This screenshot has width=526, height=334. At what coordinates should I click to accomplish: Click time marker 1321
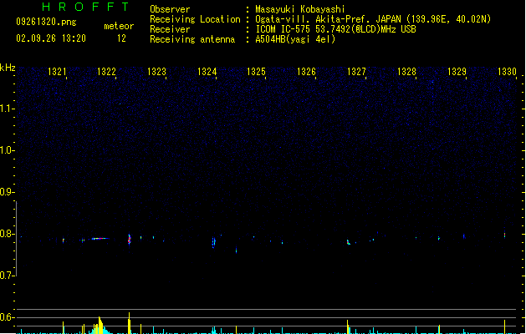pos(57,72)
